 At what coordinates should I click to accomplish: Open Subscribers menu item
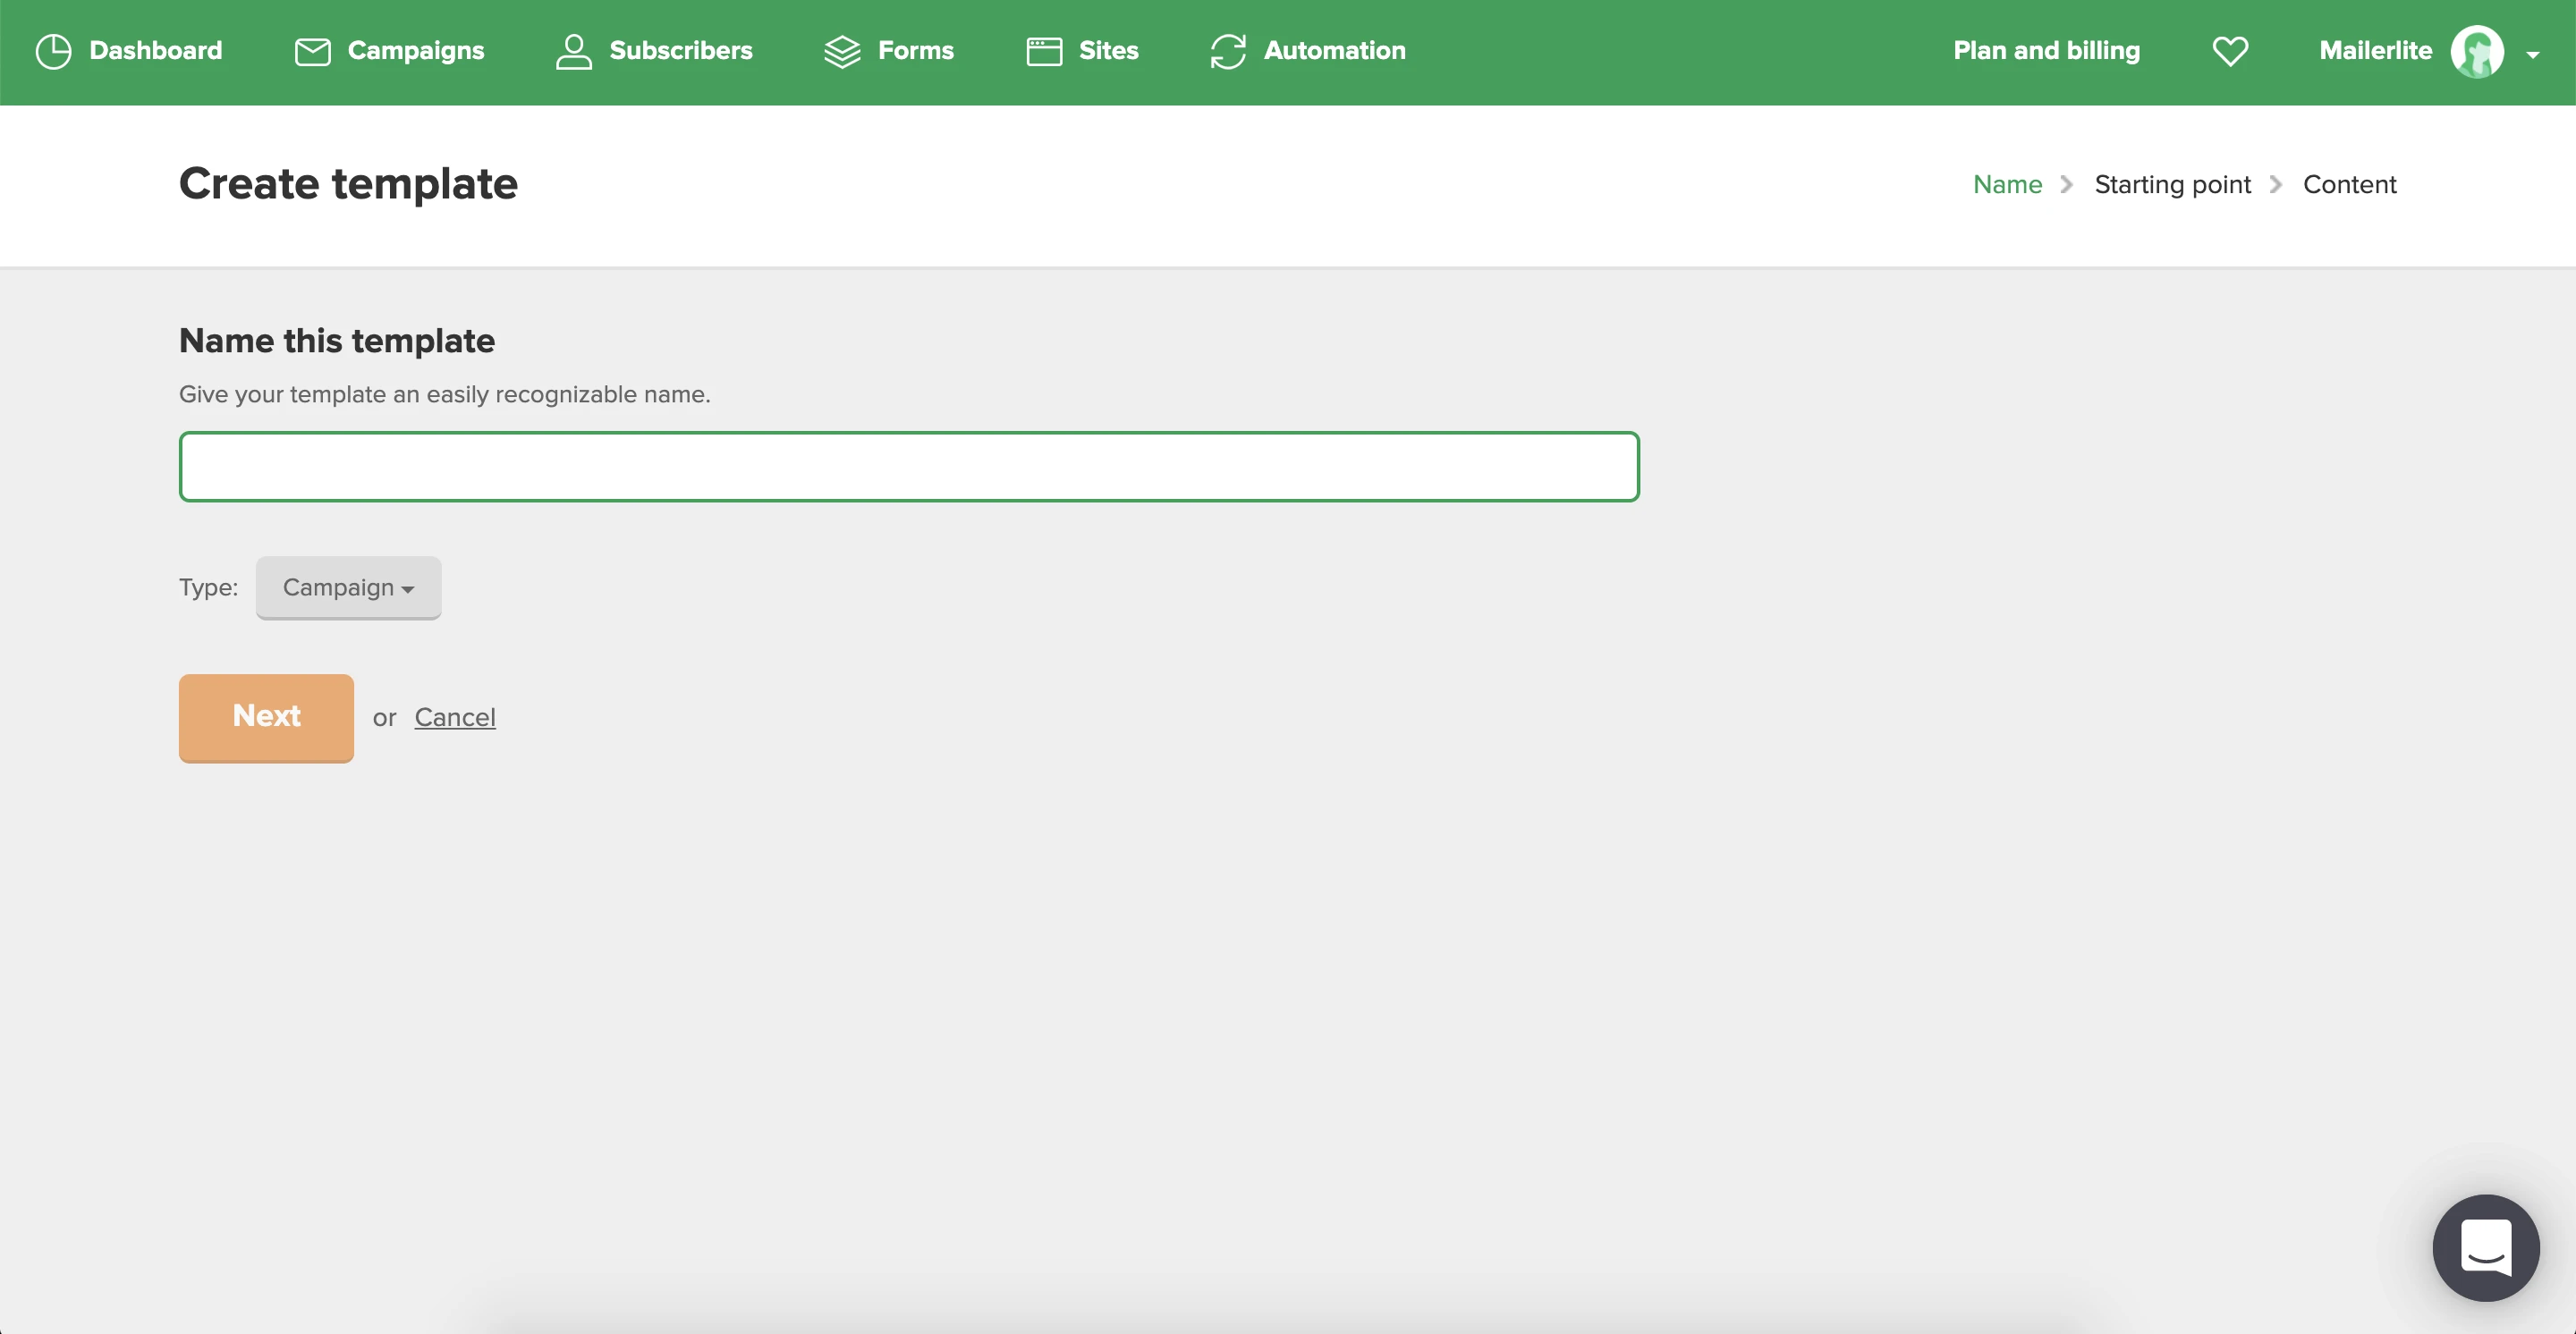pos(680,51)
